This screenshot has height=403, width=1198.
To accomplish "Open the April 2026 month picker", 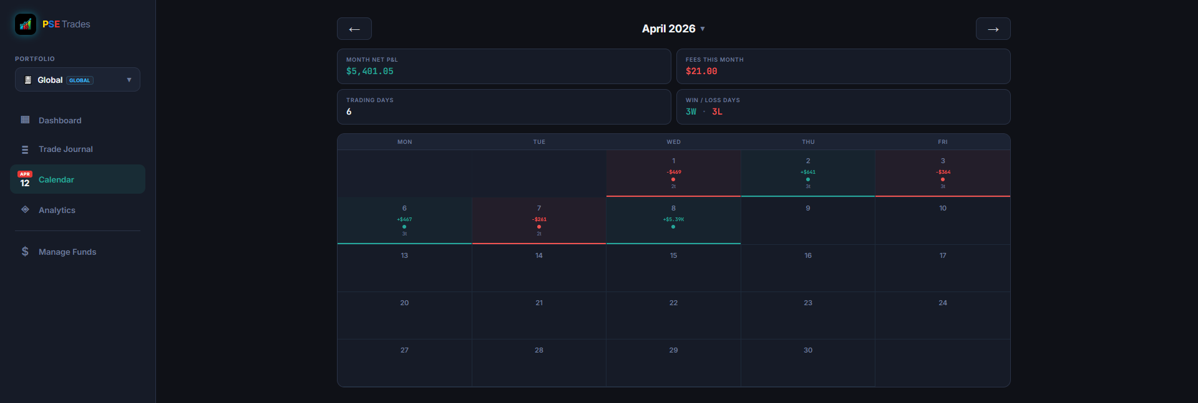I will (673, 29).
